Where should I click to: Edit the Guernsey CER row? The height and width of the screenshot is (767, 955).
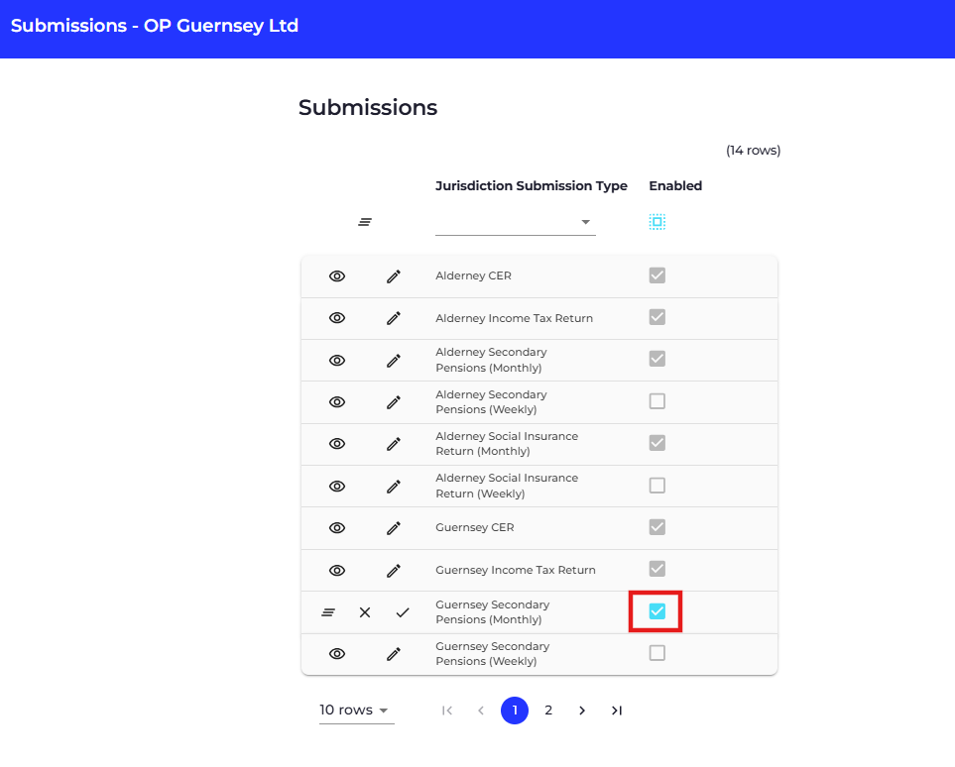[394, 528]
